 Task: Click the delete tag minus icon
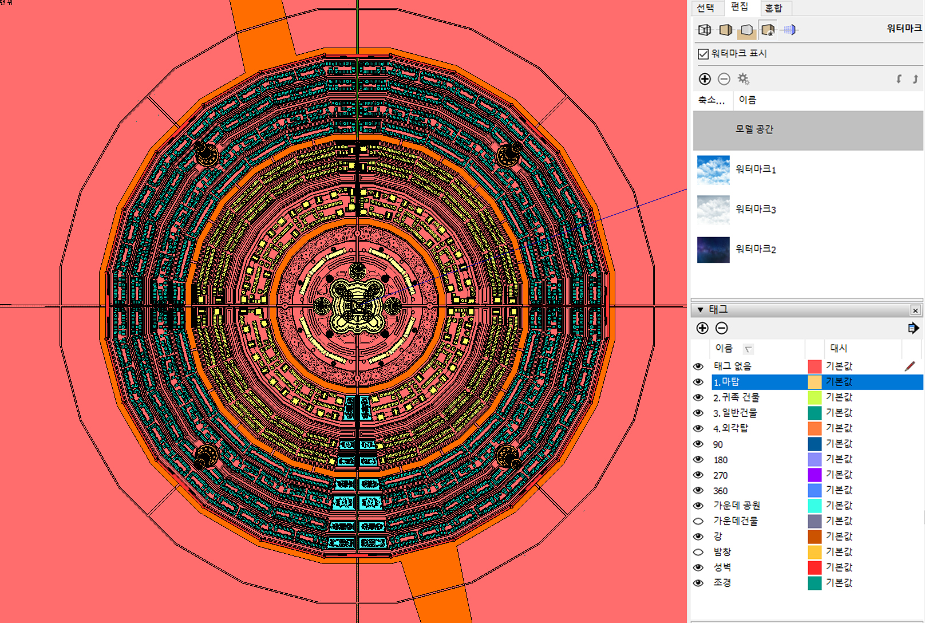pos(722,328)
